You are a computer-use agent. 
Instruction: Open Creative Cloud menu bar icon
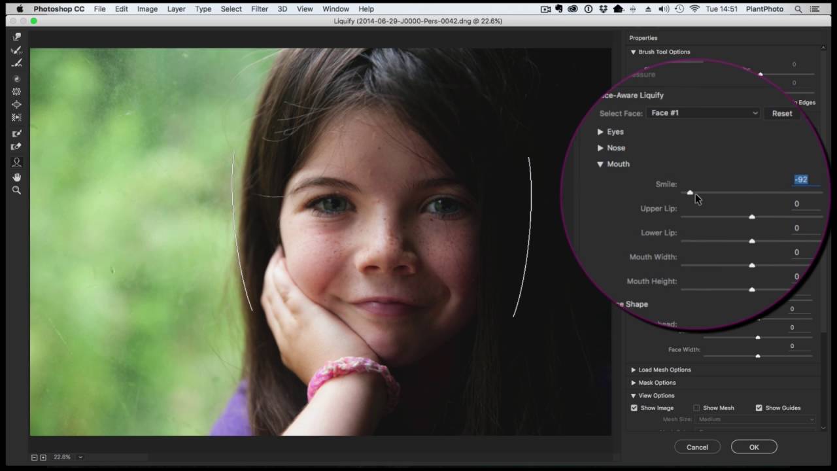(573, 9)
